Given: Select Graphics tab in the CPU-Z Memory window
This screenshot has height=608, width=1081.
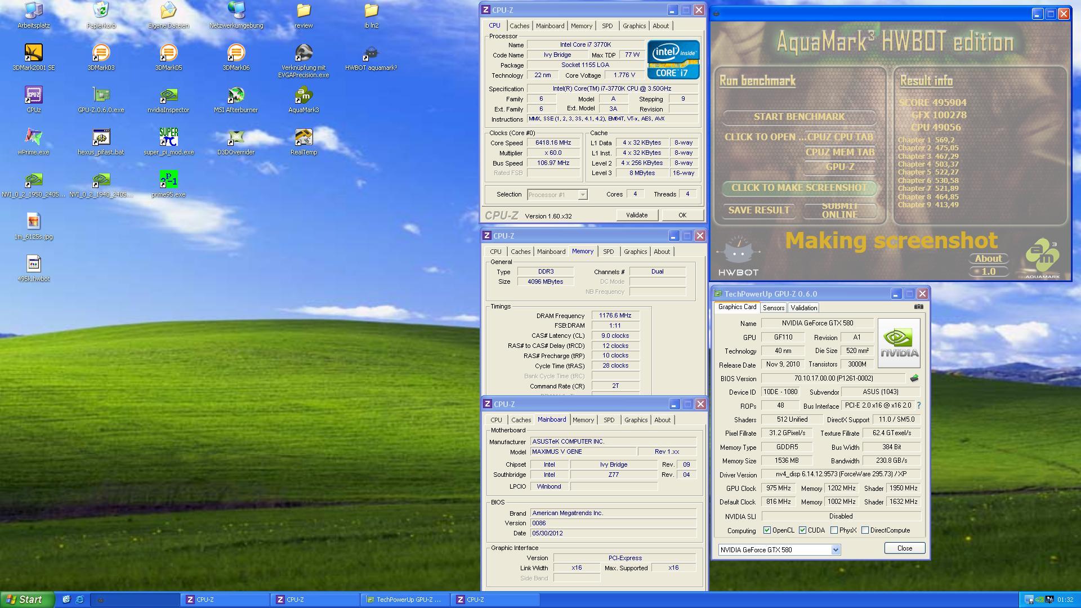Looking at the screenshot, I should click(x=635, y=252).
